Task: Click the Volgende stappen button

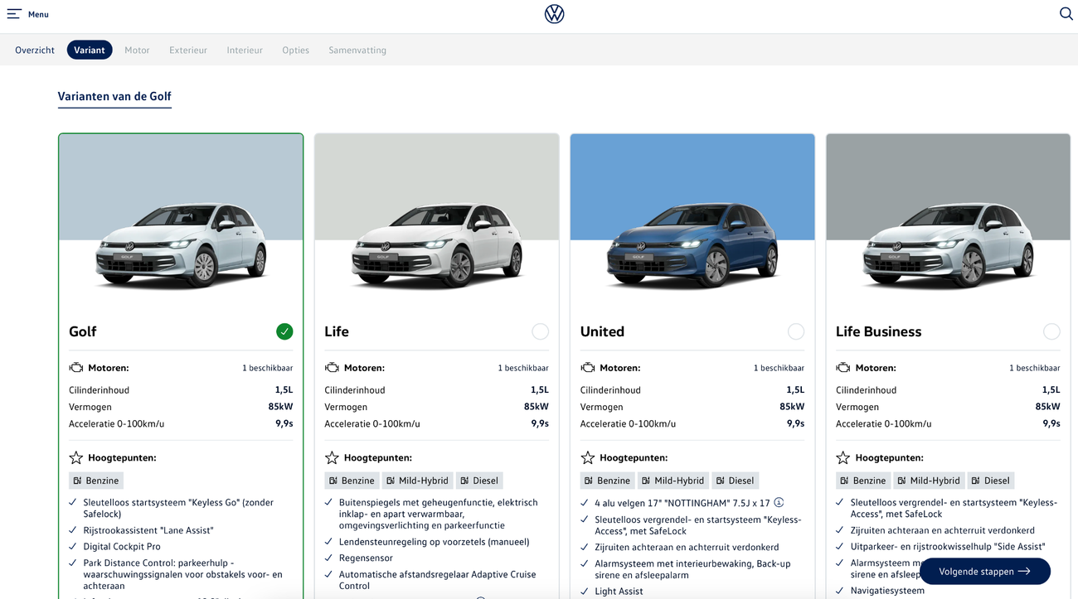Action: [x=985, y=572]
